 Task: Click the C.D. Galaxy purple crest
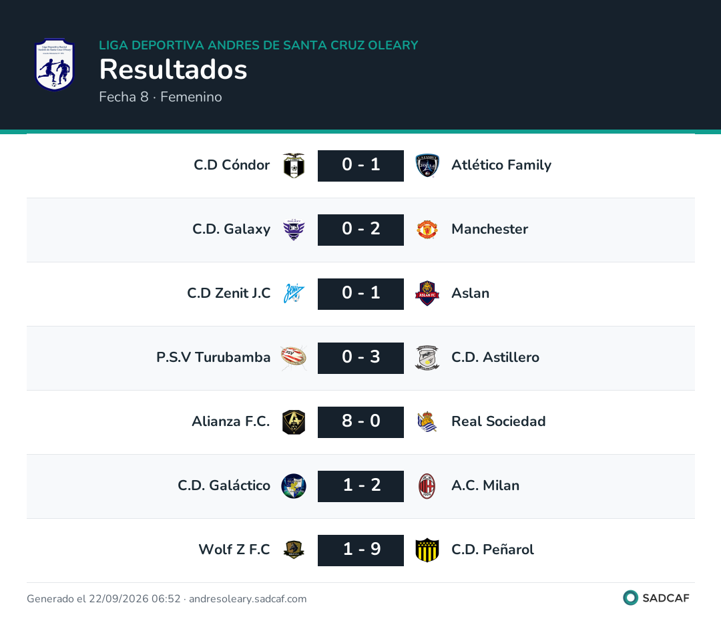pyautogui.click(x=294, y=230)
